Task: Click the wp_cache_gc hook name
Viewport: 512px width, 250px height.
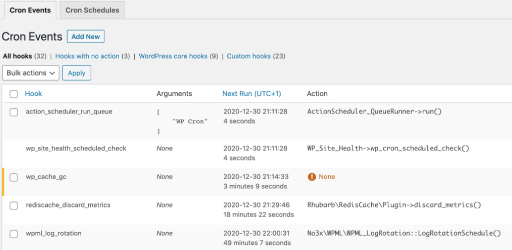Action: [x=46, y=177]
